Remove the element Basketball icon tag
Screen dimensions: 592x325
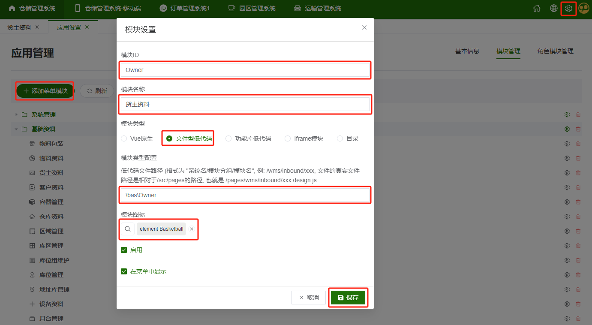pyautogui.click(x=192, y=229)
